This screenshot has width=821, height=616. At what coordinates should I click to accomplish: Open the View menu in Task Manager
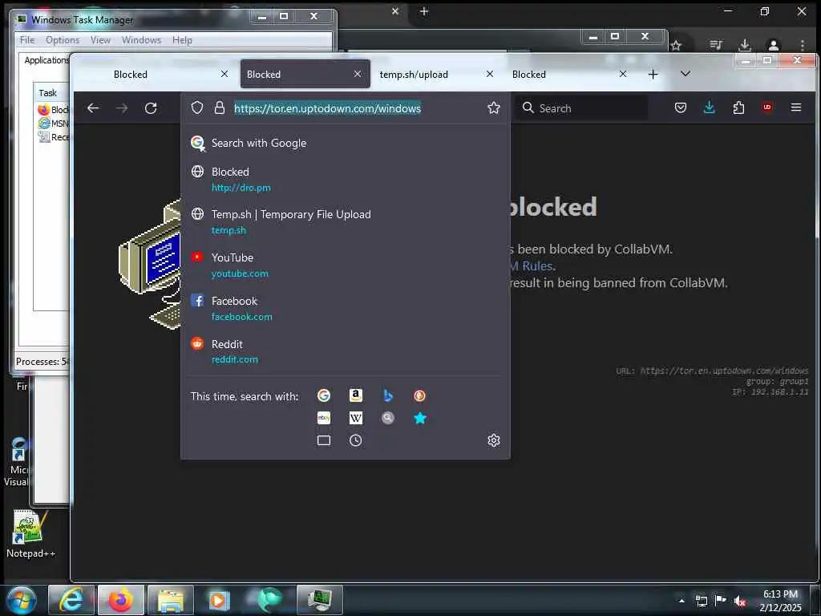[x=100, y=40]
